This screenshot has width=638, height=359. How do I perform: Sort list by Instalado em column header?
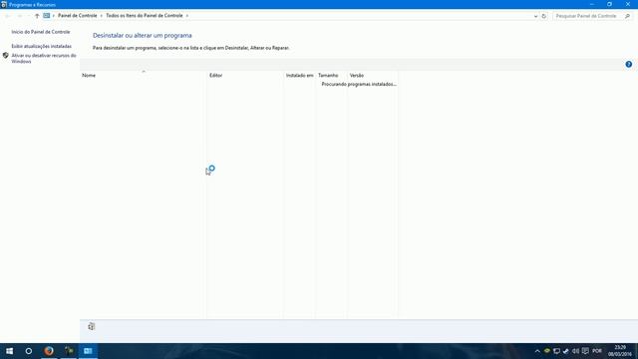click(299, 76)
